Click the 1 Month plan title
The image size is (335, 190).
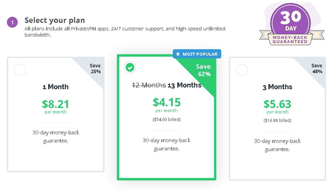(x=56, y=87)
